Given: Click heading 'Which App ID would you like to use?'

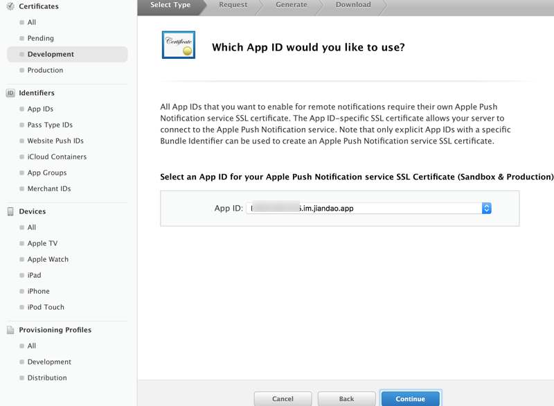Looking at the screenshot, I should 308,47.
